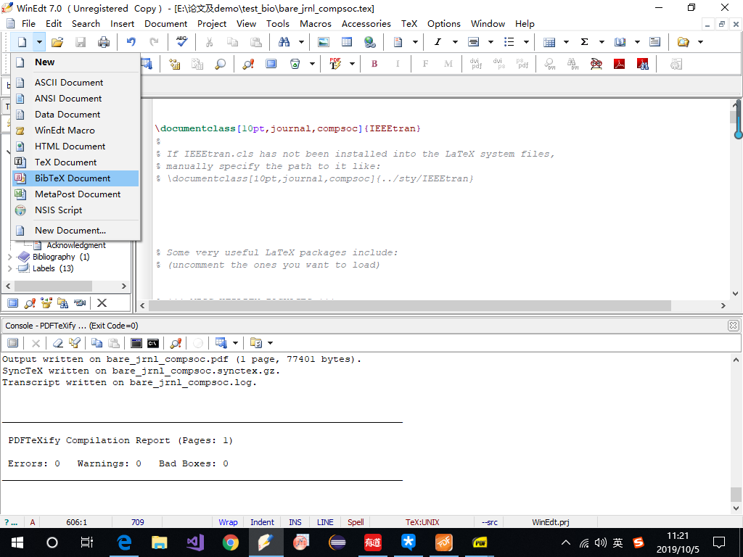
Task: Open the dropdown beside the bulleted list icon
Action: point(527,42)
